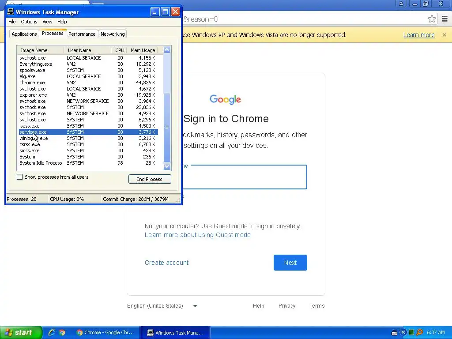Viewport: 452px width, 339px height.
Task: Switch to the Applications tab
Action: pos(24,34)
